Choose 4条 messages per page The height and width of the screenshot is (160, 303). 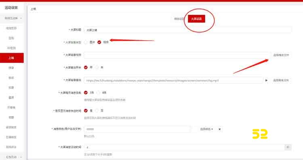98,93
